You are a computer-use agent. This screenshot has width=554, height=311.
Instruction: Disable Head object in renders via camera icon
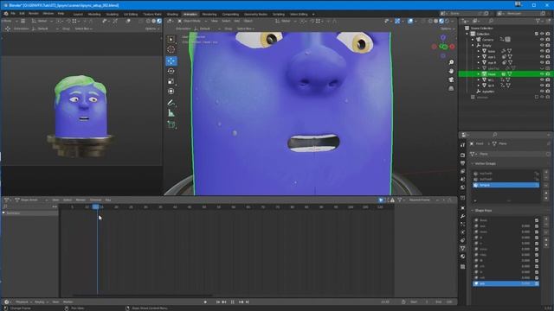548,74
